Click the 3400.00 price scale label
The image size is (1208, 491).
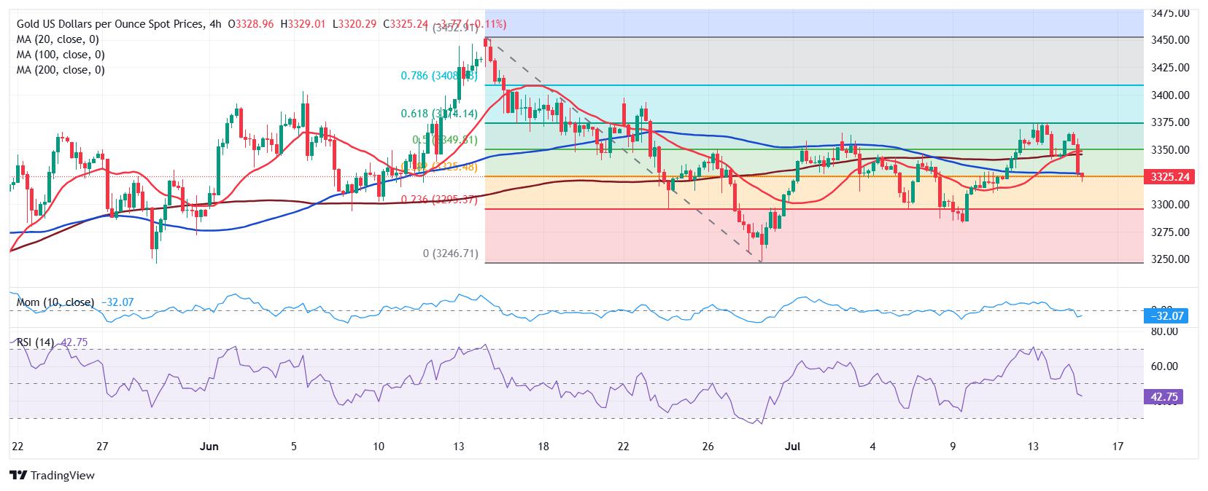1169,95
